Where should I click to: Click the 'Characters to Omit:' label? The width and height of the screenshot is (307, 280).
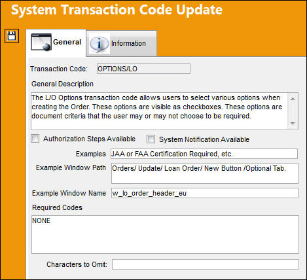[77, 264]
